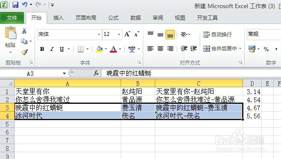Click the fx insert function icon
This screenshot has width=281, height=159.
(96, 73)
